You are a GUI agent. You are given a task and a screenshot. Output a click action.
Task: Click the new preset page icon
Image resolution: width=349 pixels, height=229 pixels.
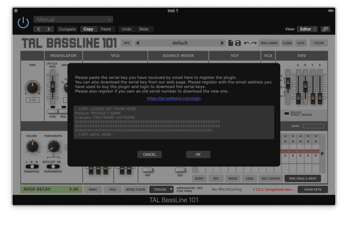(231, 43)
